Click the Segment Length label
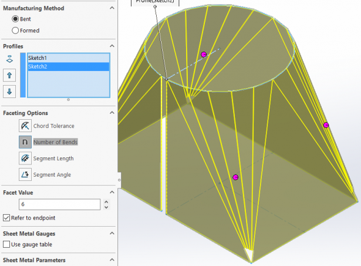The width and height of the screenshot is (361, 266). (x=53, y=159)
